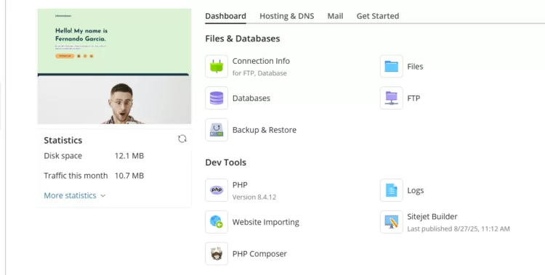Open Backup & Restore link
Image resolution: width=545 pixels, height=275 pixels.
pyautogui.click(x=265, y=130)
